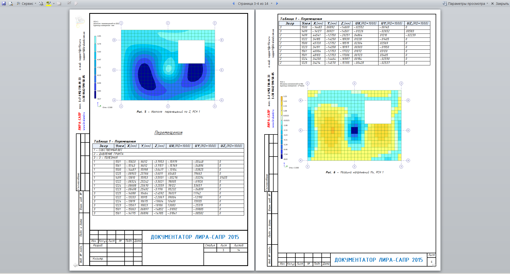Click the new comment icon

59,3
